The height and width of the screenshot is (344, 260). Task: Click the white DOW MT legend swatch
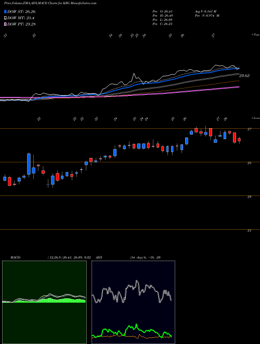(x=6, y=18)
